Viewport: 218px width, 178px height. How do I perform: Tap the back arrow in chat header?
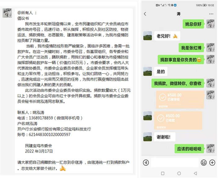coord(145,14)
